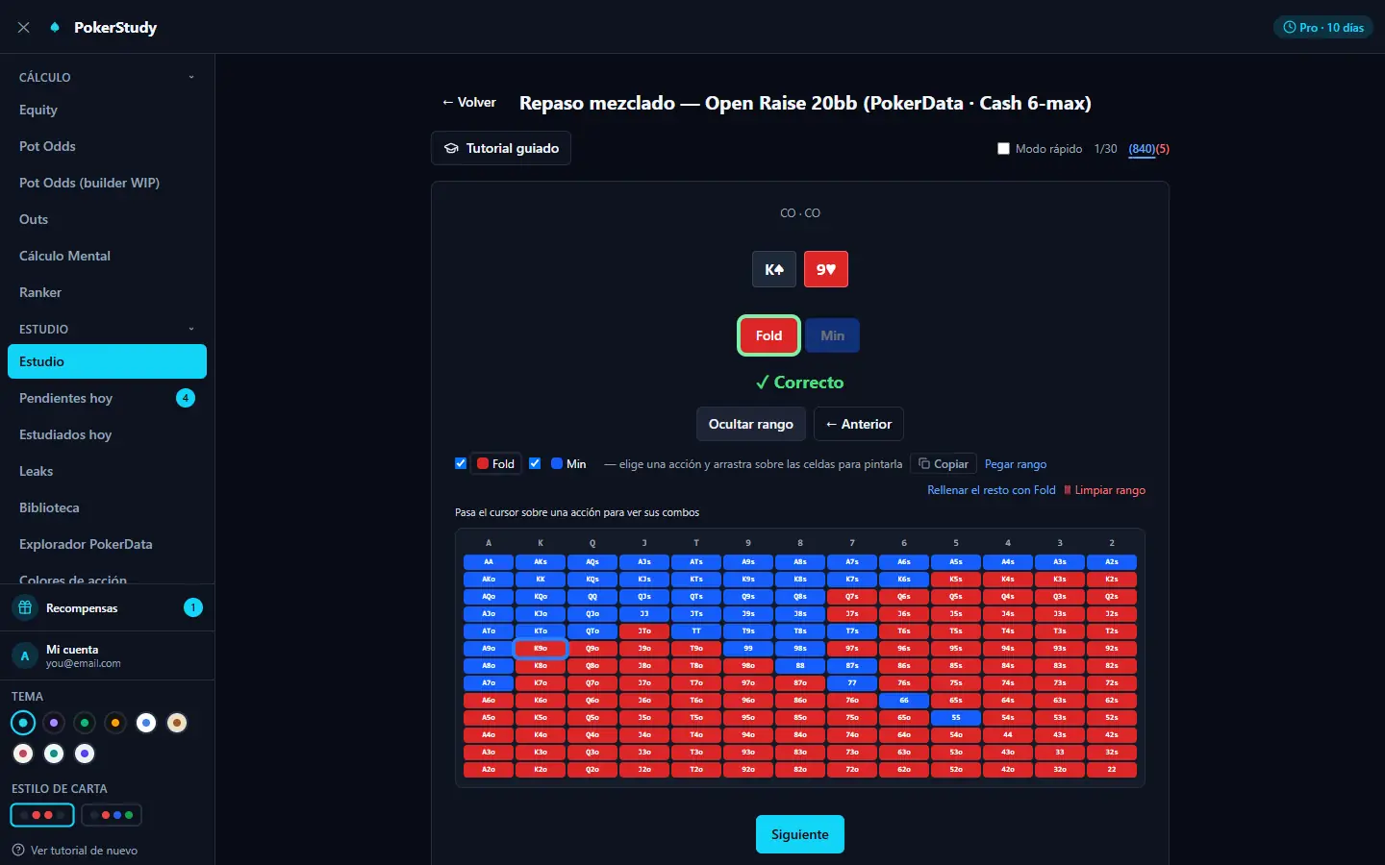The image size is (1385, 865).
Task: Click the copy icon in Copiar
Action: coord(924,464)
